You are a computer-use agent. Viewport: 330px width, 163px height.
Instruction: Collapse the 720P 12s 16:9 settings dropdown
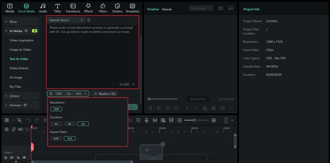tap(68, 94)
